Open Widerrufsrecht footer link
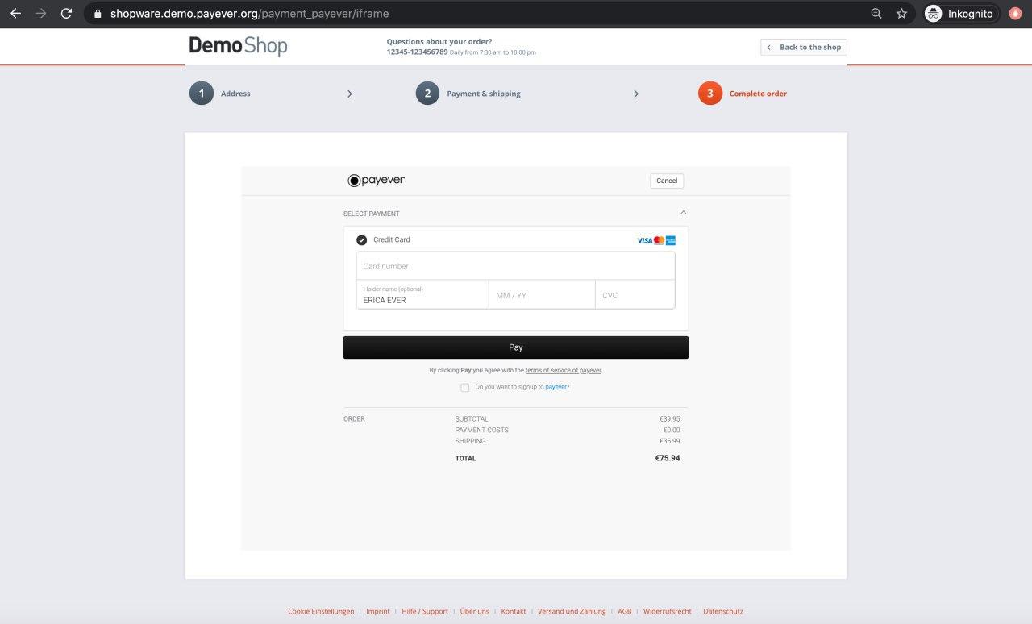1032x624 pixels. tap(668, 611)
